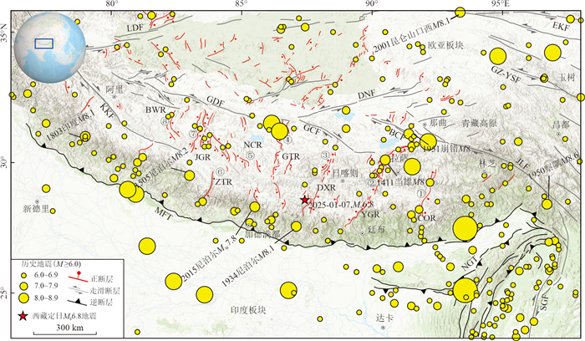Click circled number ① near COR
This screenshot has width=585, height=341.
pos(420,194)
